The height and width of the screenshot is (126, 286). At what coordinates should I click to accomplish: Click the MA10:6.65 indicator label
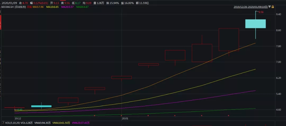click(53, 7)
